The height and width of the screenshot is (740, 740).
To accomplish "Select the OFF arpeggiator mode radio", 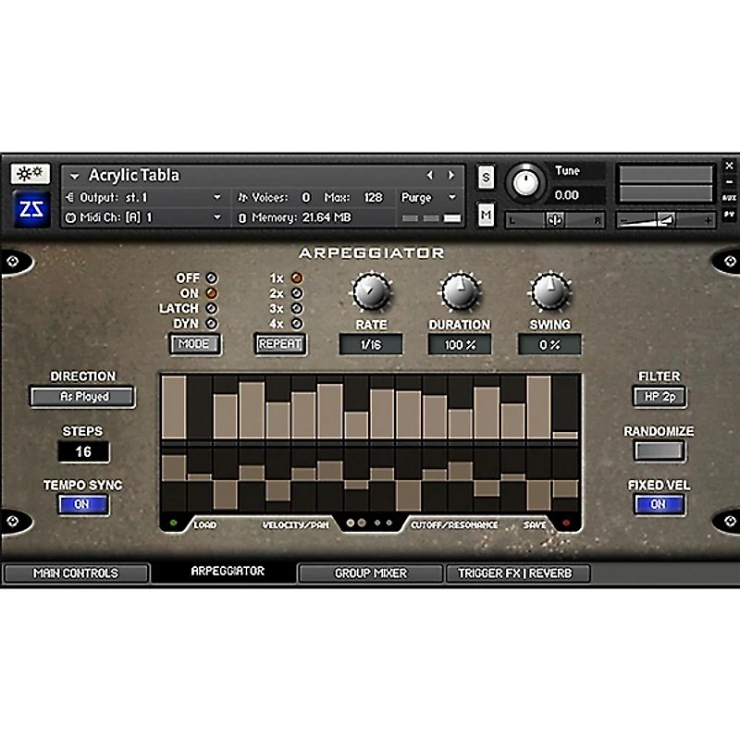I will (x=212, y=278).
